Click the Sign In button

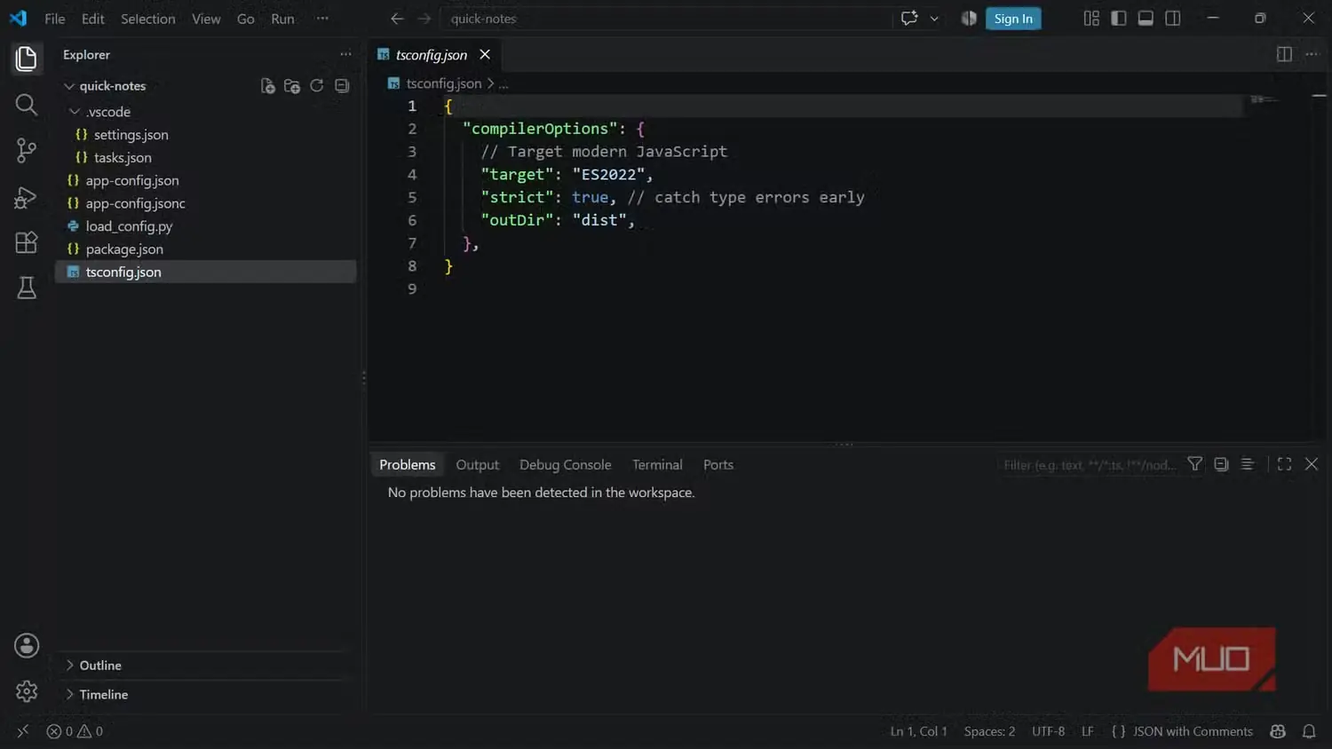pos(1013,19)
